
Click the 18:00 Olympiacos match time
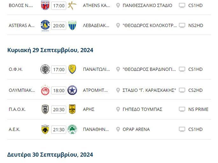(59, 91)
